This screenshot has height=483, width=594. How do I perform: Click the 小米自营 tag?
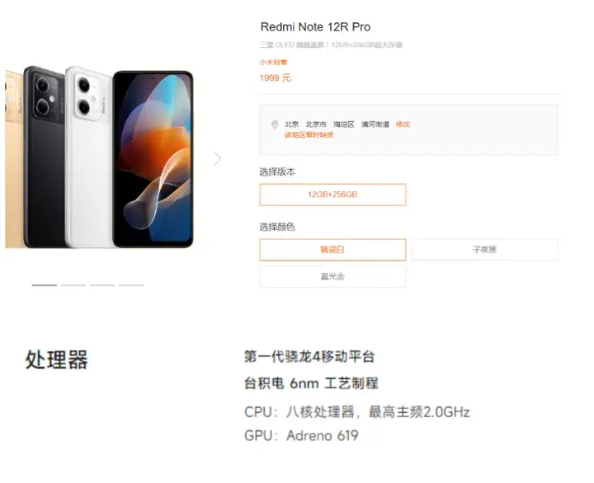[x=273, y=62]
